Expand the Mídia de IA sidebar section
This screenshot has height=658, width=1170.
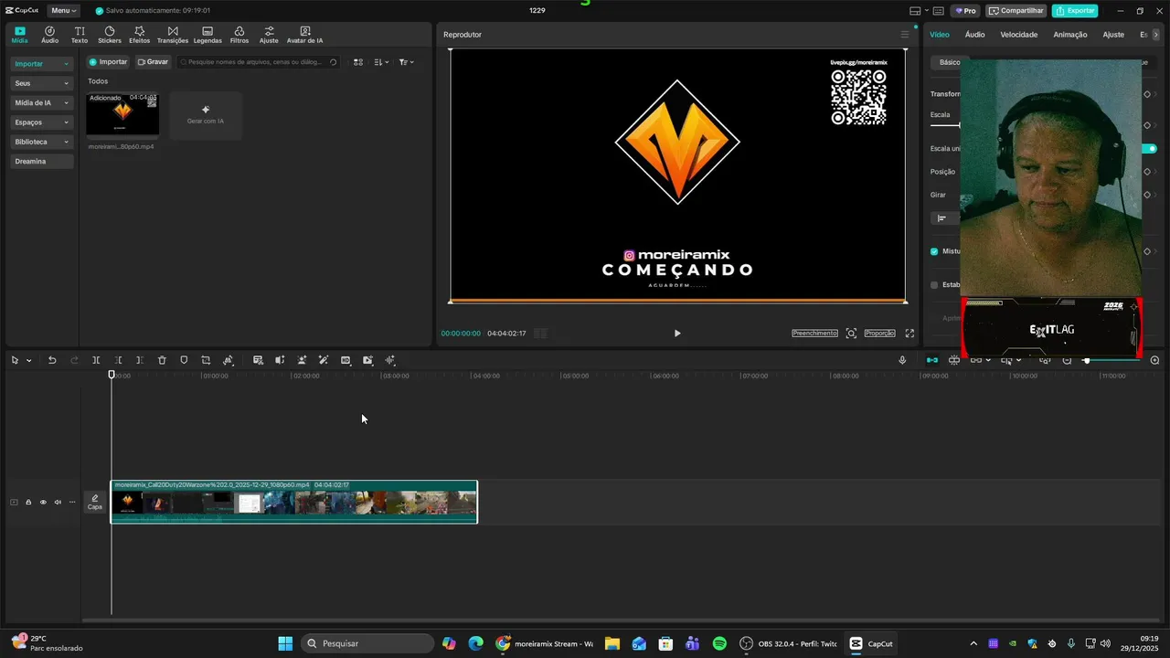click(41, 102)
